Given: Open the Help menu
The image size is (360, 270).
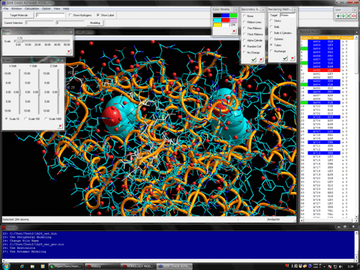Looking at the screenshot, I should coord(66,9).
